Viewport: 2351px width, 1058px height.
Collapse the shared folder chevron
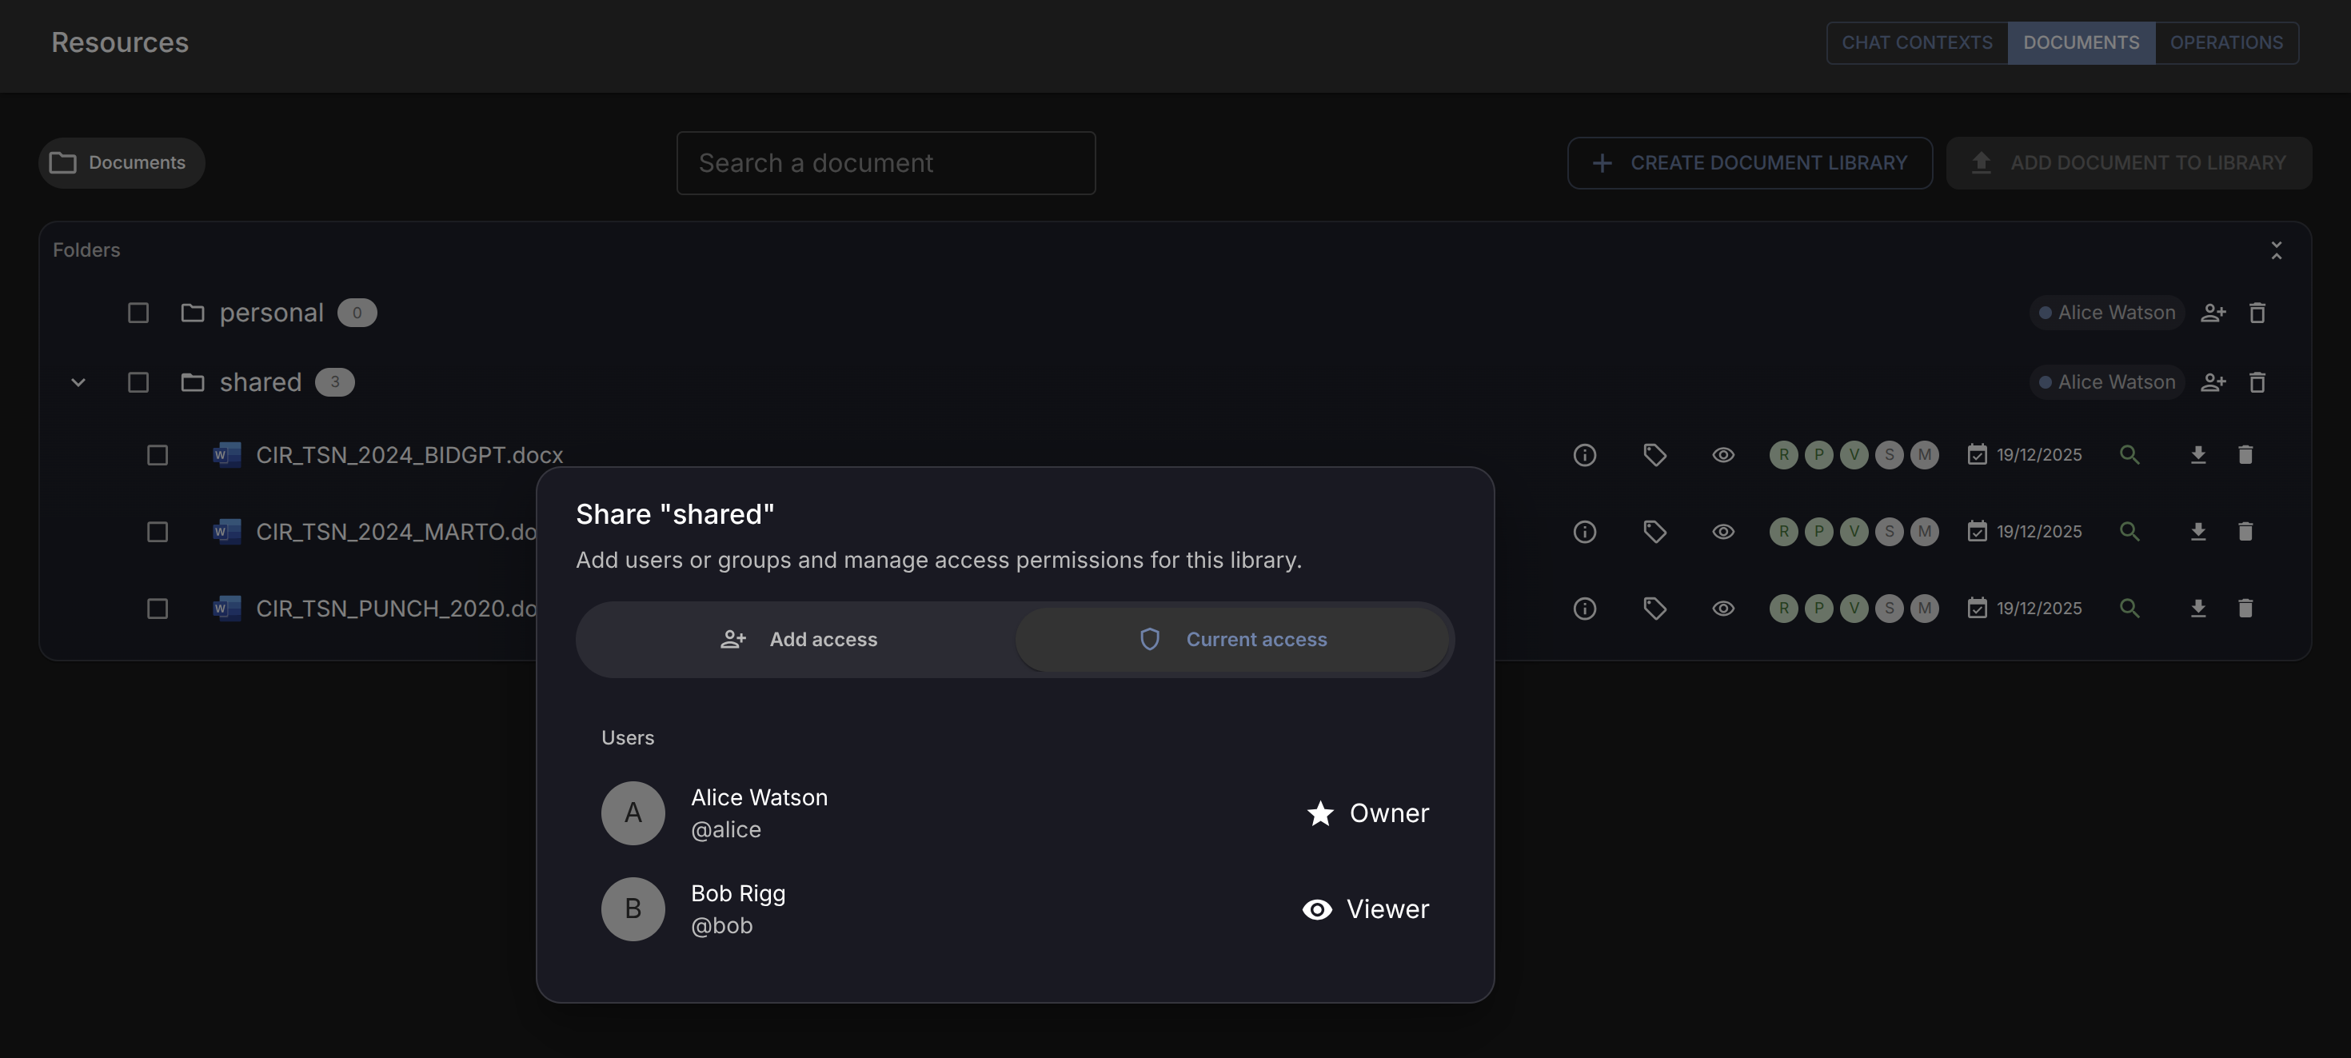click(x=78, y=382)
